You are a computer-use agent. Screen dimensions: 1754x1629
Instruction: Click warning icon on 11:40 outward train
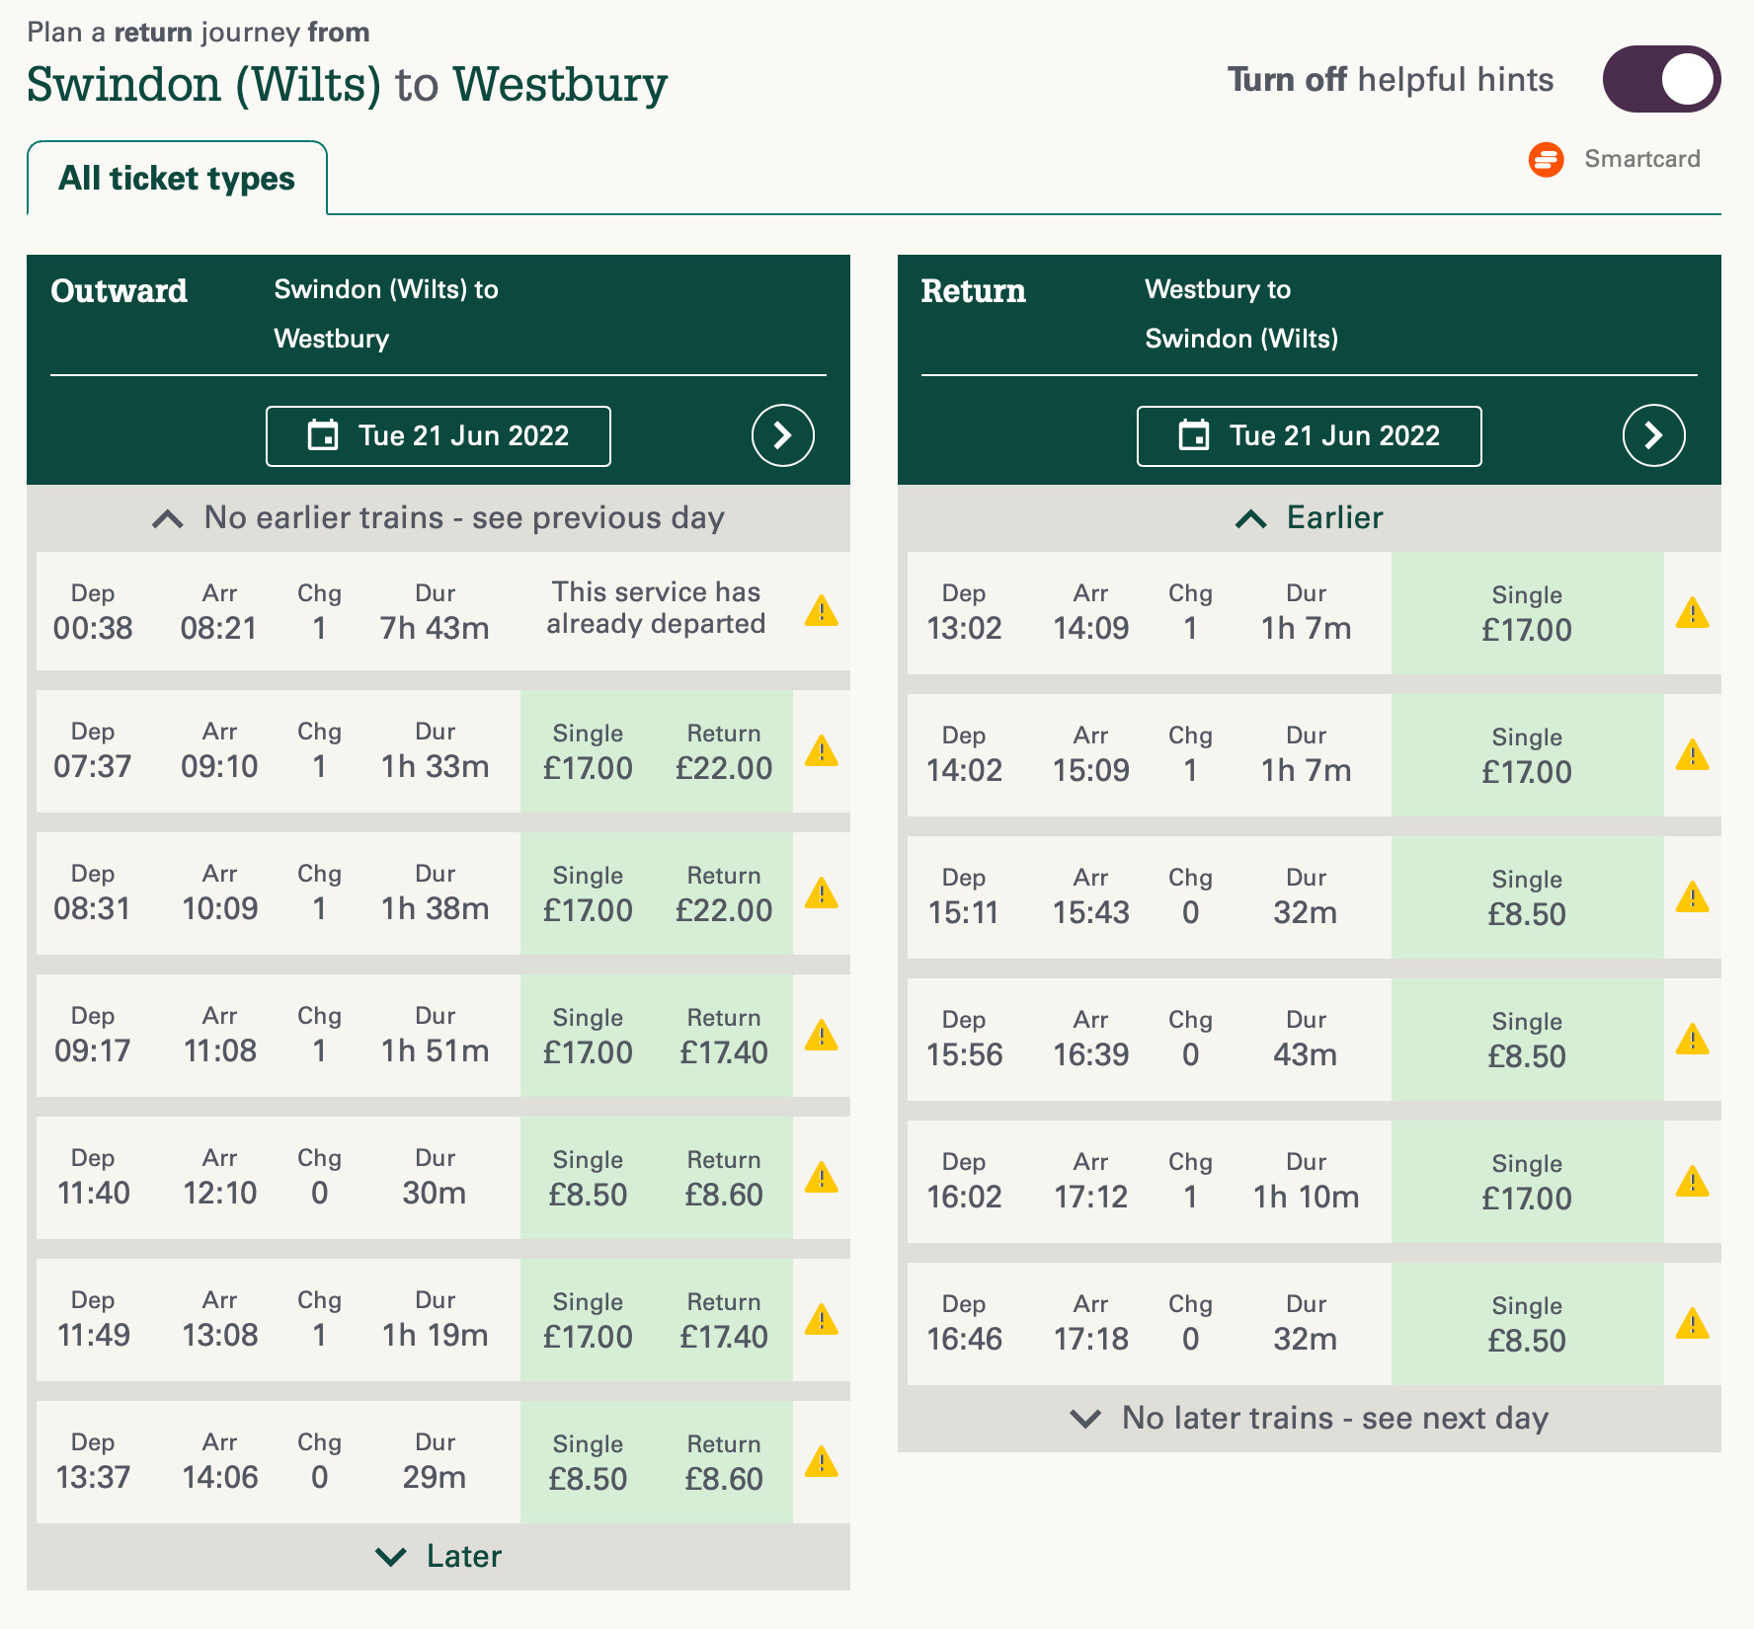click(x=821, y=1178)
